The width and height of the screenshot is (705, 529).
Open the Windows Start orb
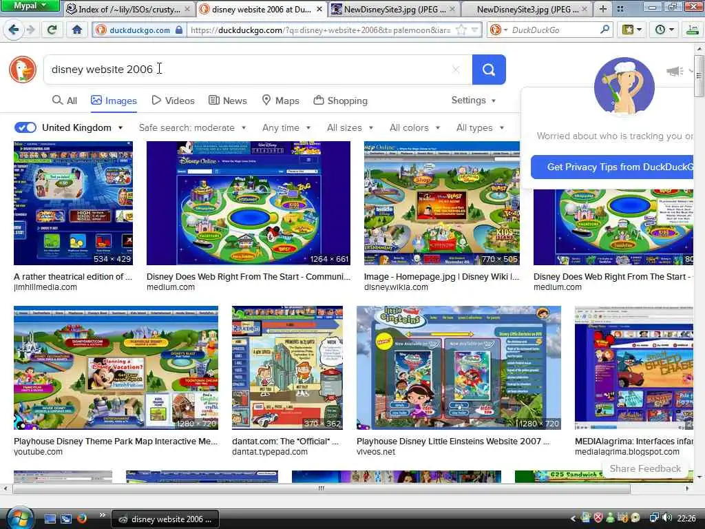point(19,518)
